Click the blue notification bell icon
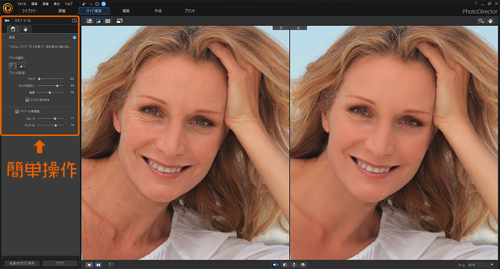Viewport: 500px width, 269px height. [x=103, y=4]
